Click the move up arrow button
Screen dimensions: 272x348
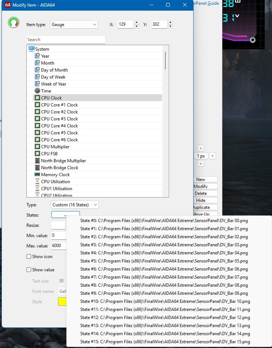pyautogui.click(x=201, y=148)
